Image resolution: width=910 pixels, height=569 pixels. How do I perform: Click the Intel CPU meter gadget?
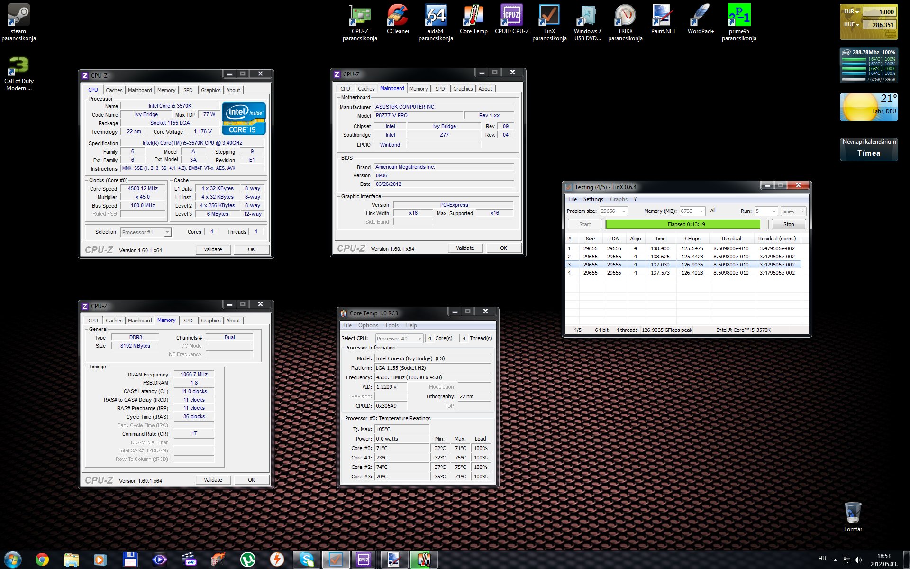tap(869, 65)
